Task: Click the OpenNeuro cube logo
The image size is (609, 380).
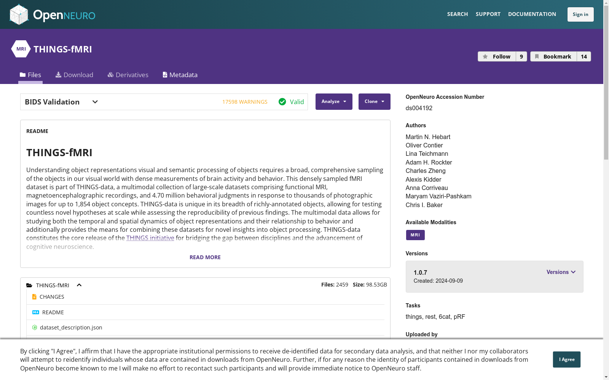Action: pyautogui.click(x=19, y=14)
